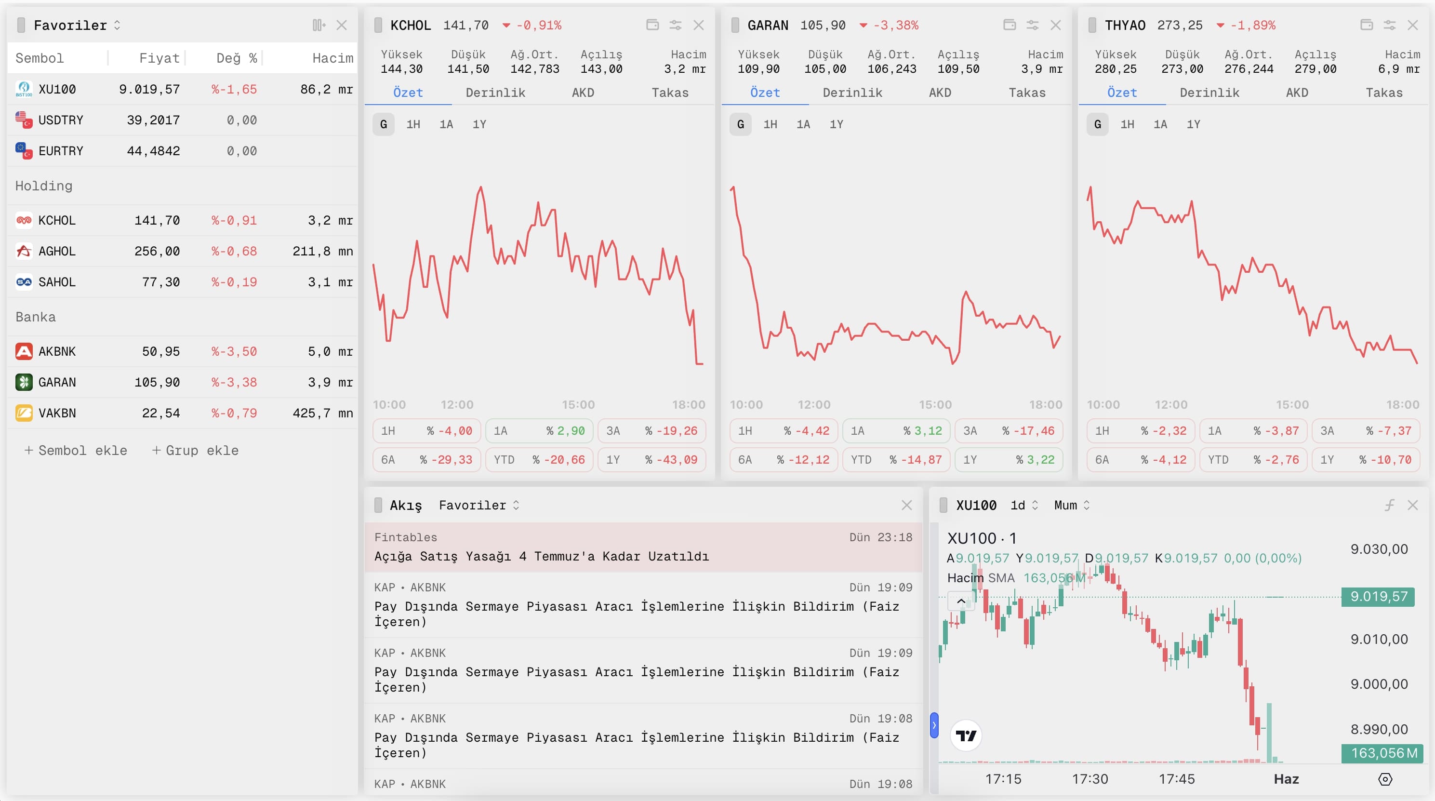1435x801 pixels.
Task: Open THYAO panel settings sliders icon
Action: pyautogui.click(x=1389, y=25)
